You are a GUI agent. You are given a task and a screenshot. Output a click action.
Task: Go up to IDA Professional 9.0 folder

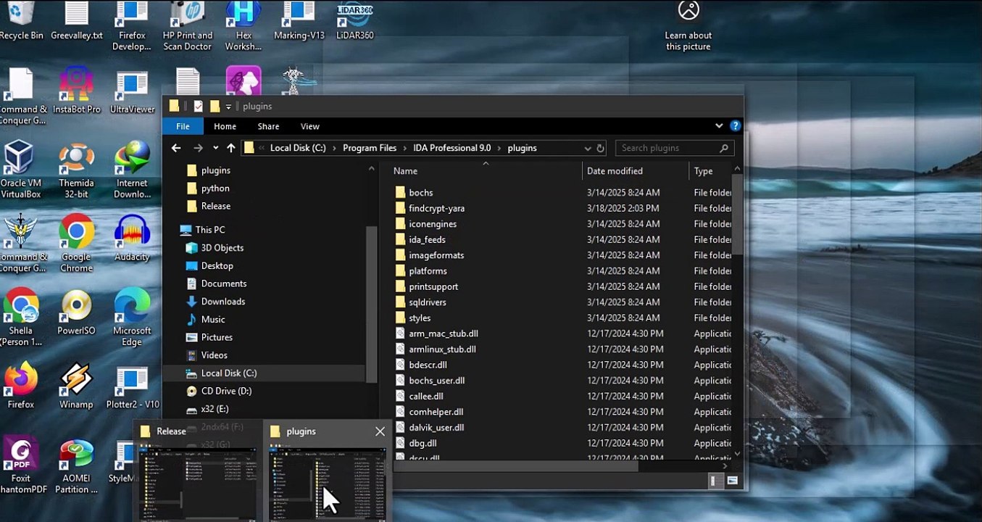coord(230,148)
